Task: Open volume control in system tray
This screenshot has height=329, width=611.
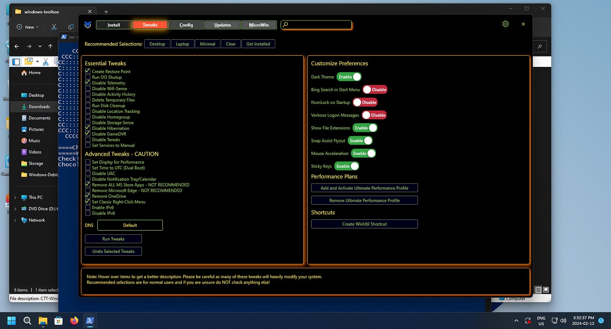Action: (x=563, y=321)
